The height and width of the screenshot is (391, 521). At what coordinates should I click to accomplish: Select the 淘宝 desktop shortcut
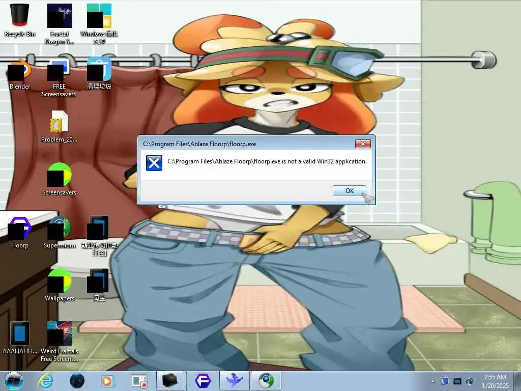point(99,285)
